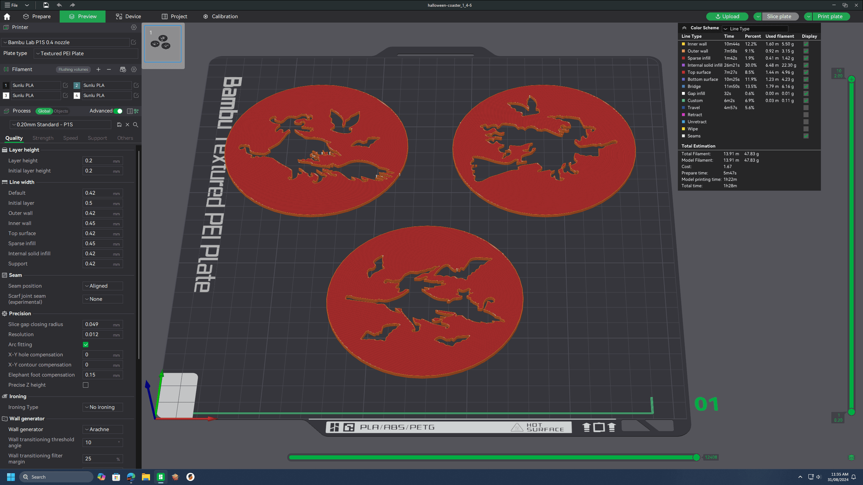The image size is (863, 485).
Task: Open the Speed settings tab
Action: click(70, 138)
